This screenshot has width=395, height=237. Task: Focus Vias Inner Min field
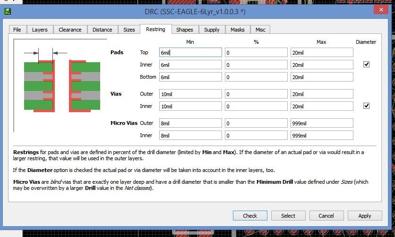click(190, 106)
